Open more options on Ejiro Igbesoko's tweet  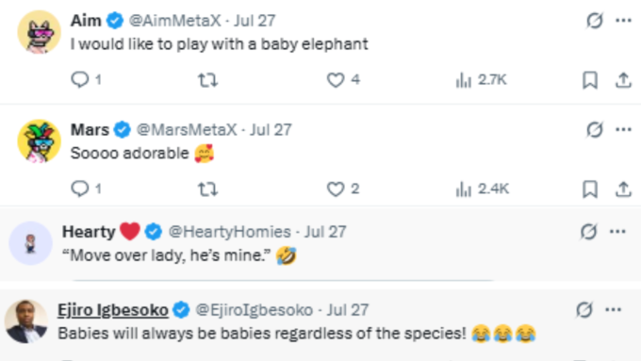[x=614, y=309]
